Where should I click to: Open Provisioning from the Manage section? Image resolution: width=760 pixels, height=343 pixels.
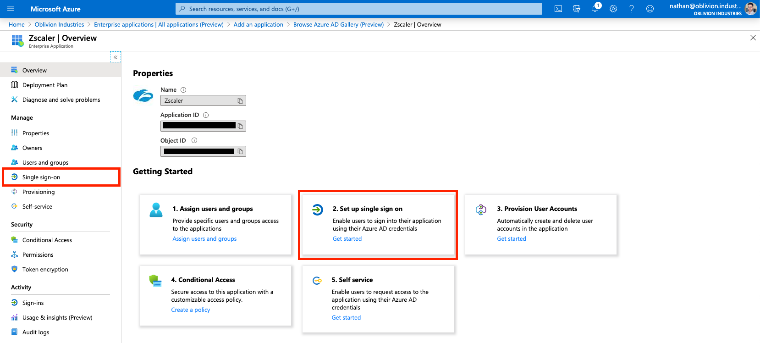[x=39, y=192]
